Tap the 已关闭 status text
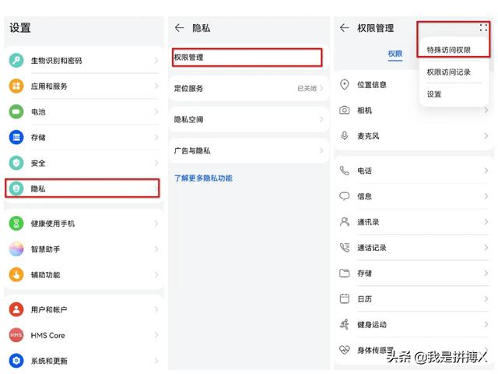The height and width of the screenshot is (374, 498). click(x=307, y=88)
